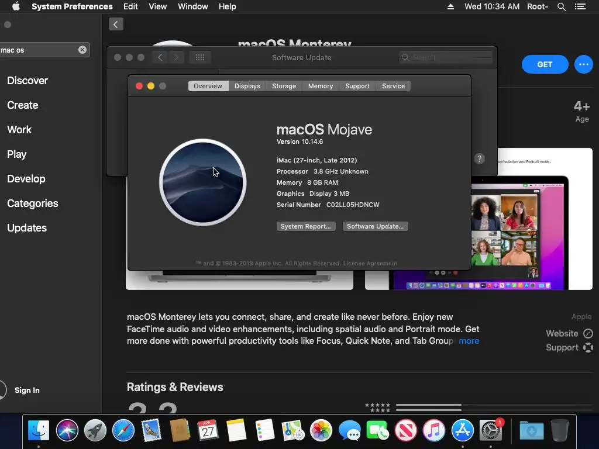
Task: Switch to the Support tab
Action: [357, 86]
